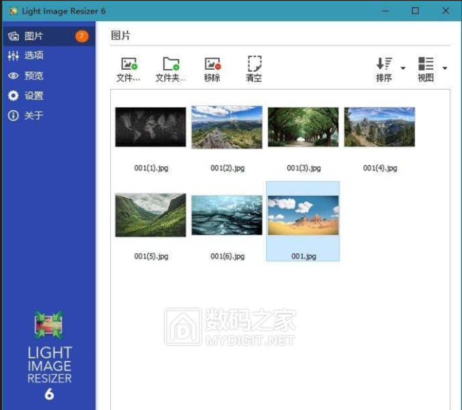Switch to the Preview (预览) sidebar tab
The height and width of the screenshot is (410, 462).
pos(34,76)
